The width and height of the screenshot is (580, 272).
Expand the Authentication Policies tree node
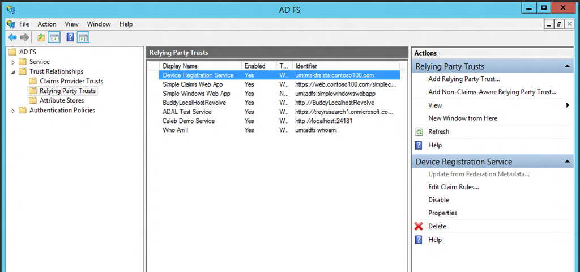[14, 110]
